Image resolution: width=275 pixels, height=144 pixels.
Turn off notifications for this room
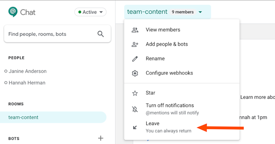tap(182, 109)
